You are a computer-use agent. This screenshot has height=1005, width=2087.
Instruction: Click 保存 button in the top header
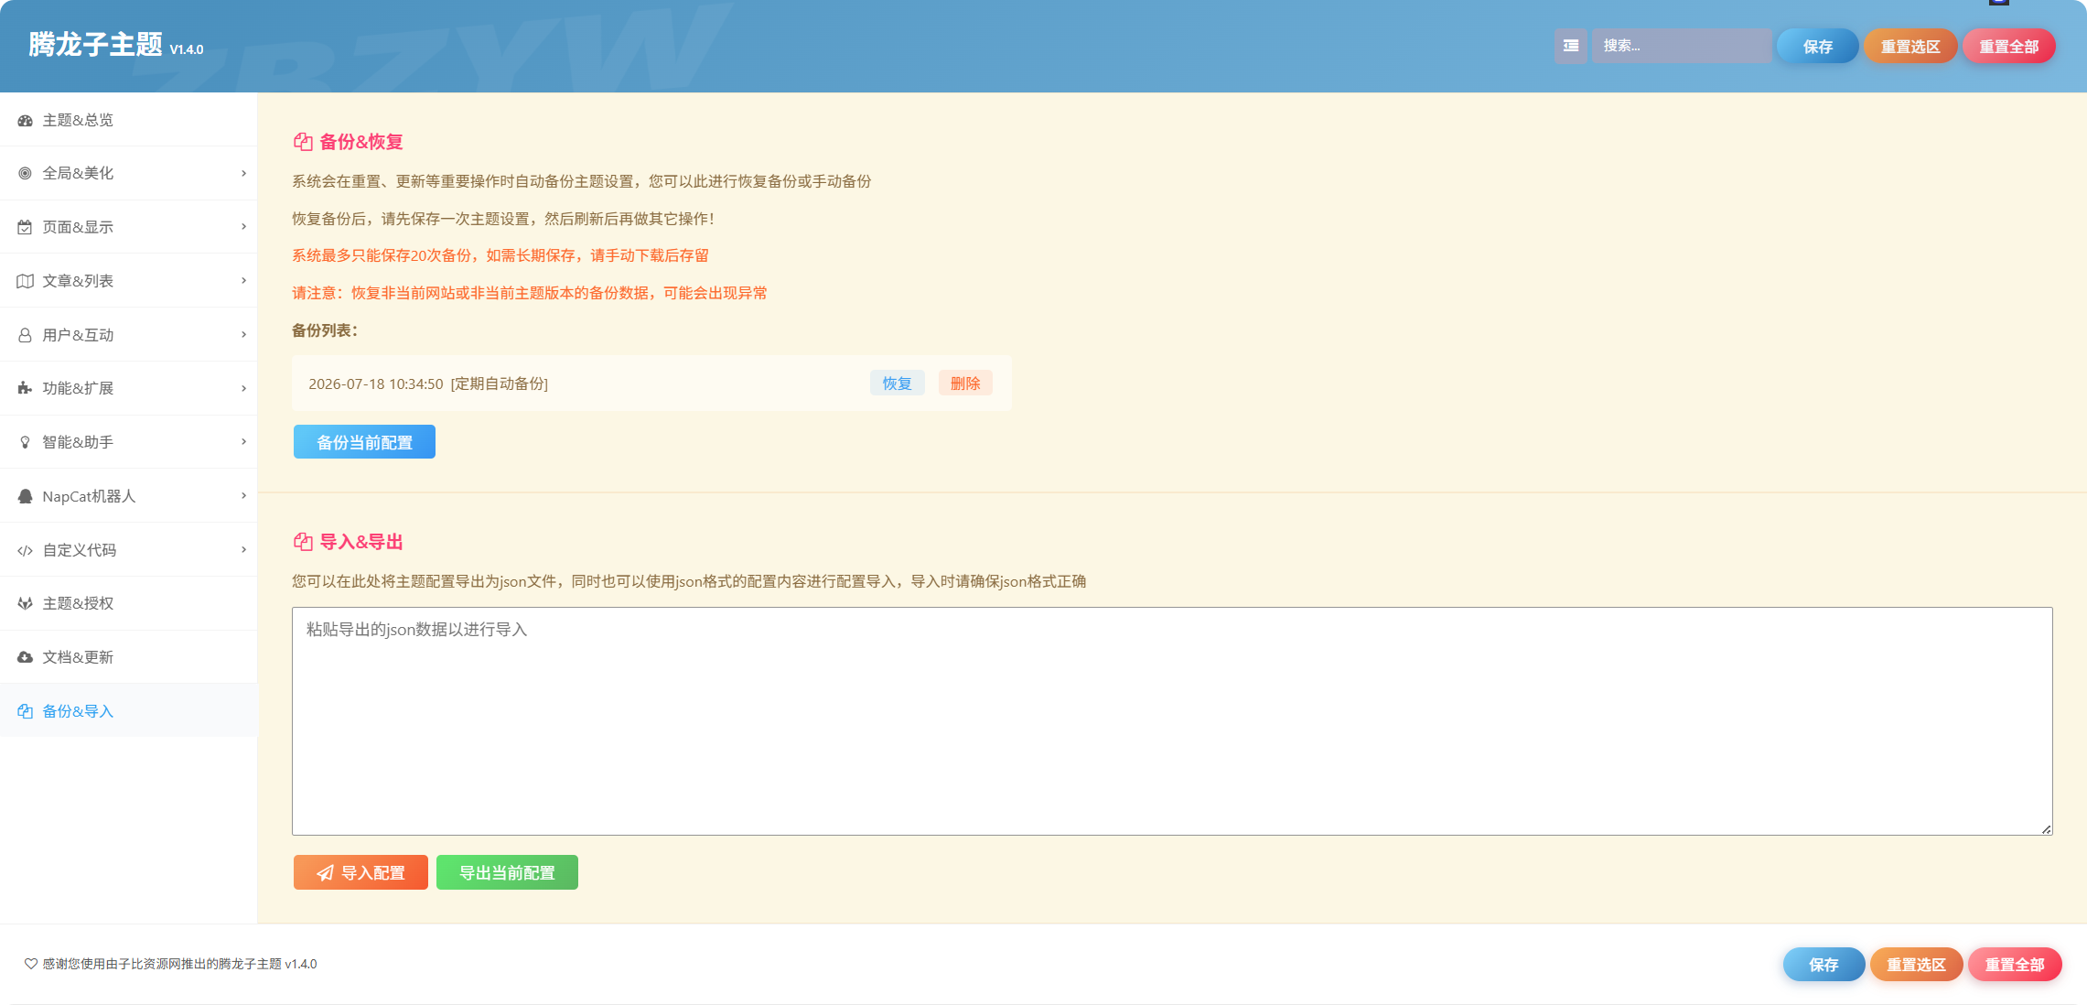[1817, 47]
